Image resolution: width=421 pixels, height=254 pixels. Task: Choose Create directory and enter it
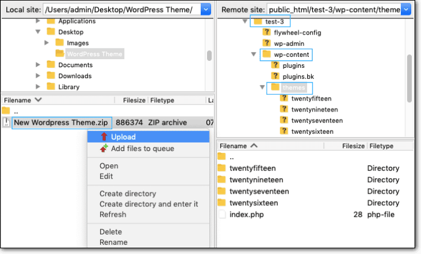[x=149, y=204]
